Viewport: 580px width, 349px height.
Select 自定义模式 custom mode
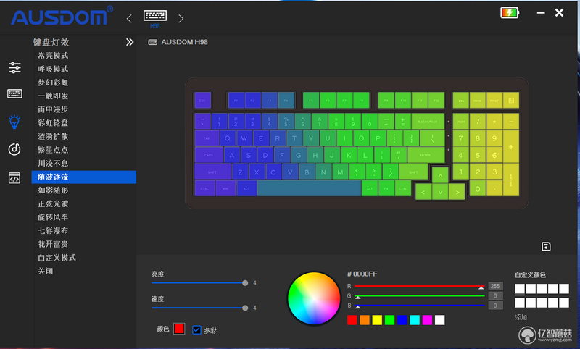(x=57, y=258)
